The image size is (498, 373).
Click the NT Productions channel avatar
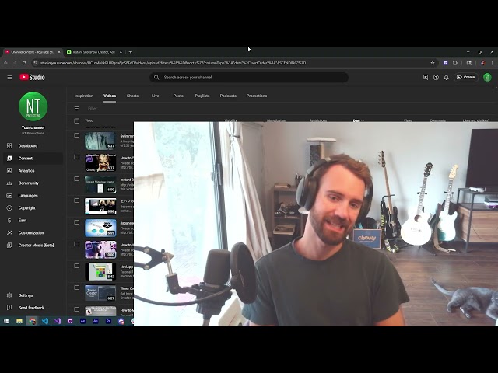[33, 106]
